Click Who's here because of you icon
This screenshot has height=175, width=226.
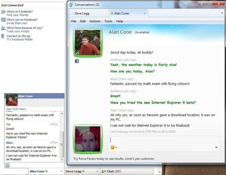3,28
